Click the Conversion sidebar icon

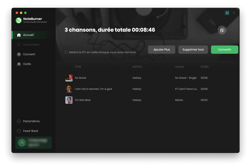tap(19, 45)
